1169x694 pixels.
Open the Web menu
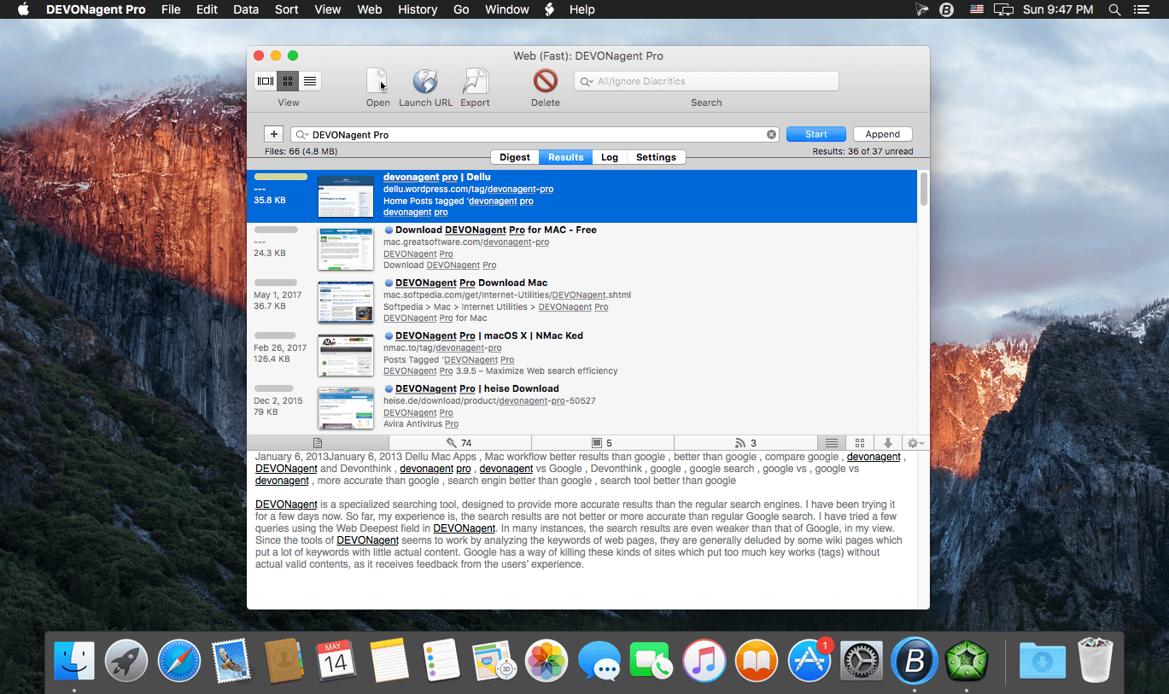[x=370, y=9]
